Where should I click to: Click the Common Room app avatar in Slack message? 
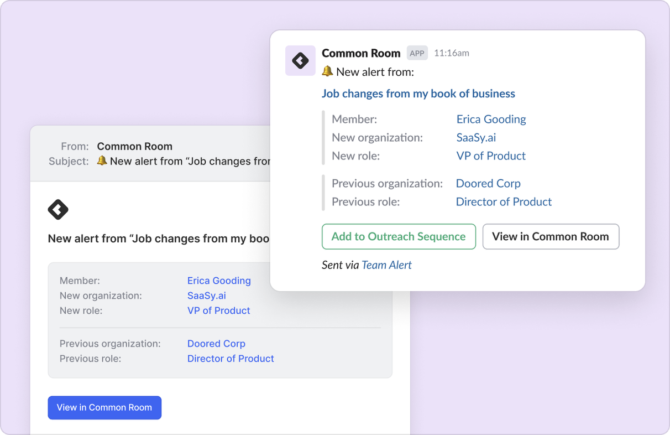pyautogui.click(x=300, y=60)
